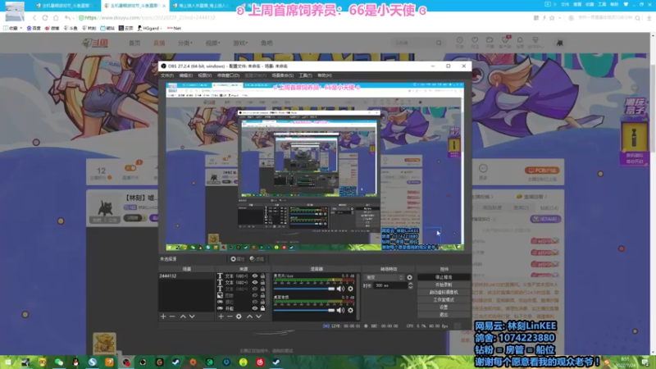
Task: Click the browser back arrow
Action: tap(34, 18)
